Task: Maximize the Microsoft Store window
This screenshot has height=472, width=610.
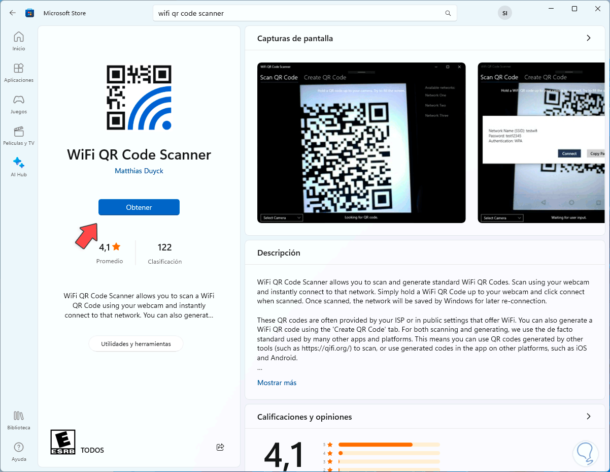Action: coord(574,9)
